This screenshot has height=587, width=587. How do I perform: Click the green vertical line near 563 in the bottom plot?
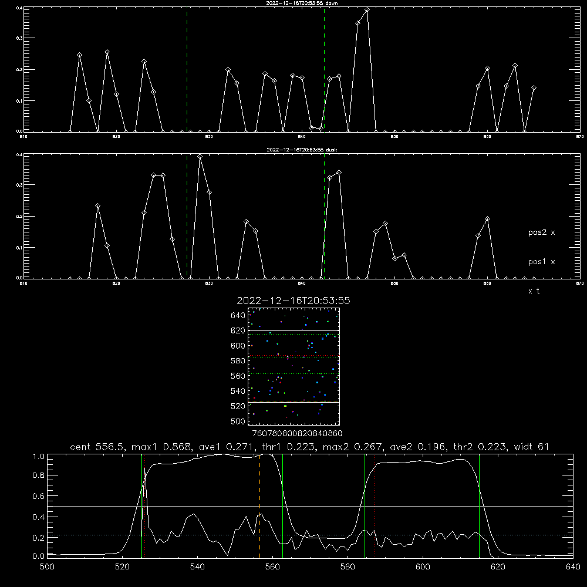pyautogui.click(x=283, y=505)
